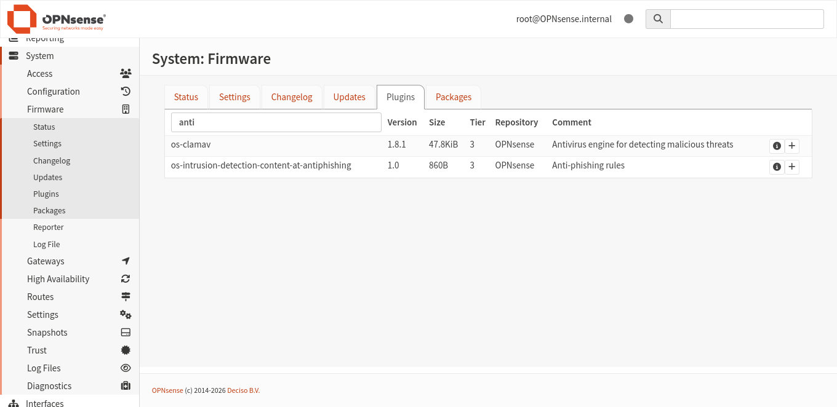Click the OPNsense footer link
Image resolution: width=837 pixels, height=407 pixels.
tap(167, 390)
